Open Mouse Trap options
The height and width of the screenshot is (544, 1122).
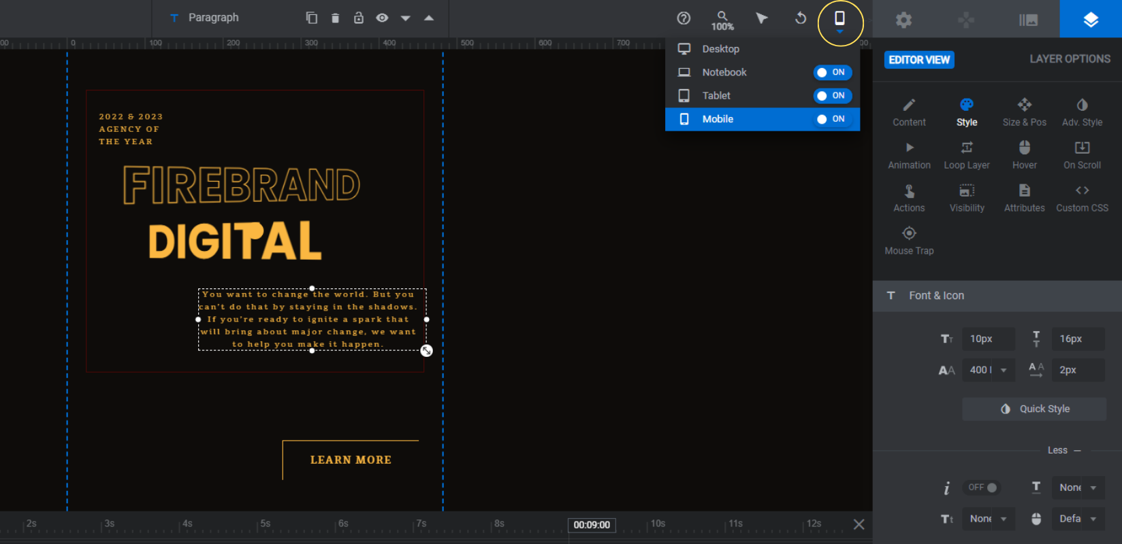pyautogui.click(x=909, y=241)
